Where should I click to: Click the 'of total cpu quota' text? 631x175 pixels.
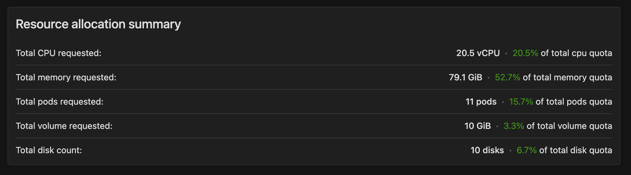click(576, 53)
